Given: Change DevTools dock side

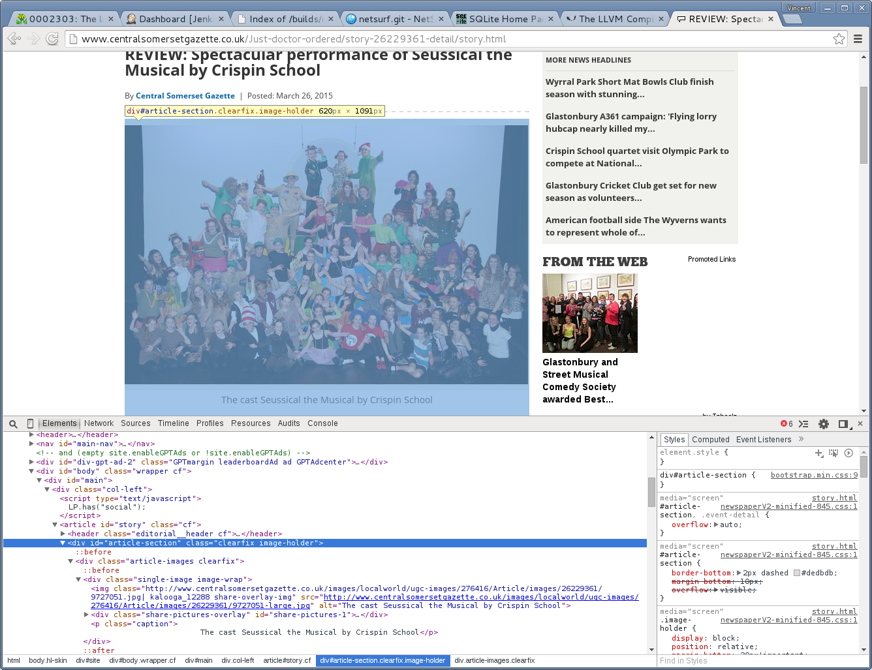Looking at the screenshot, I should point(843,424).
